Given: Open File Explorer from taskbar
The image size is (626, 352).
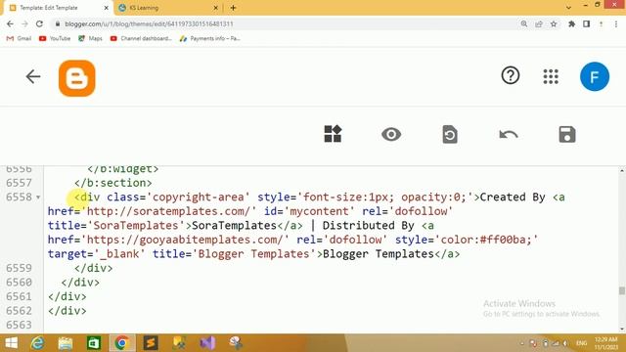Looking at the screenshot, I should coord(66,343).
